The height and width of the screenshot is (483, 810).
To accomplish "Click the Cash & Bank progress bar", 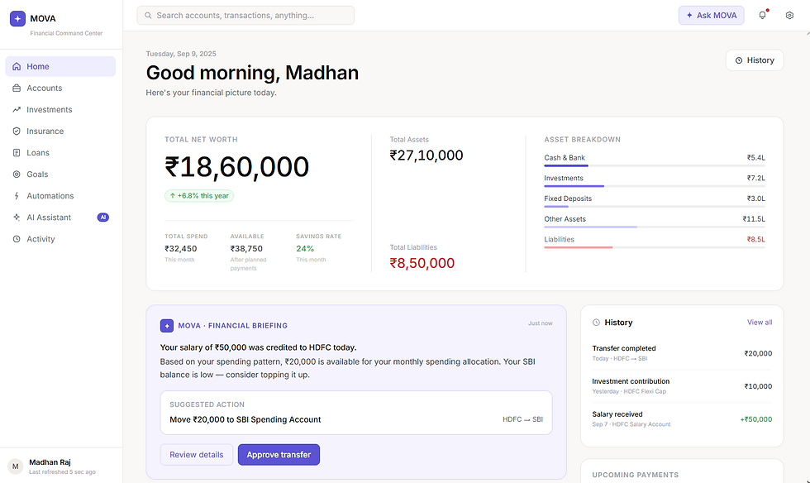I will coord(655,166).
